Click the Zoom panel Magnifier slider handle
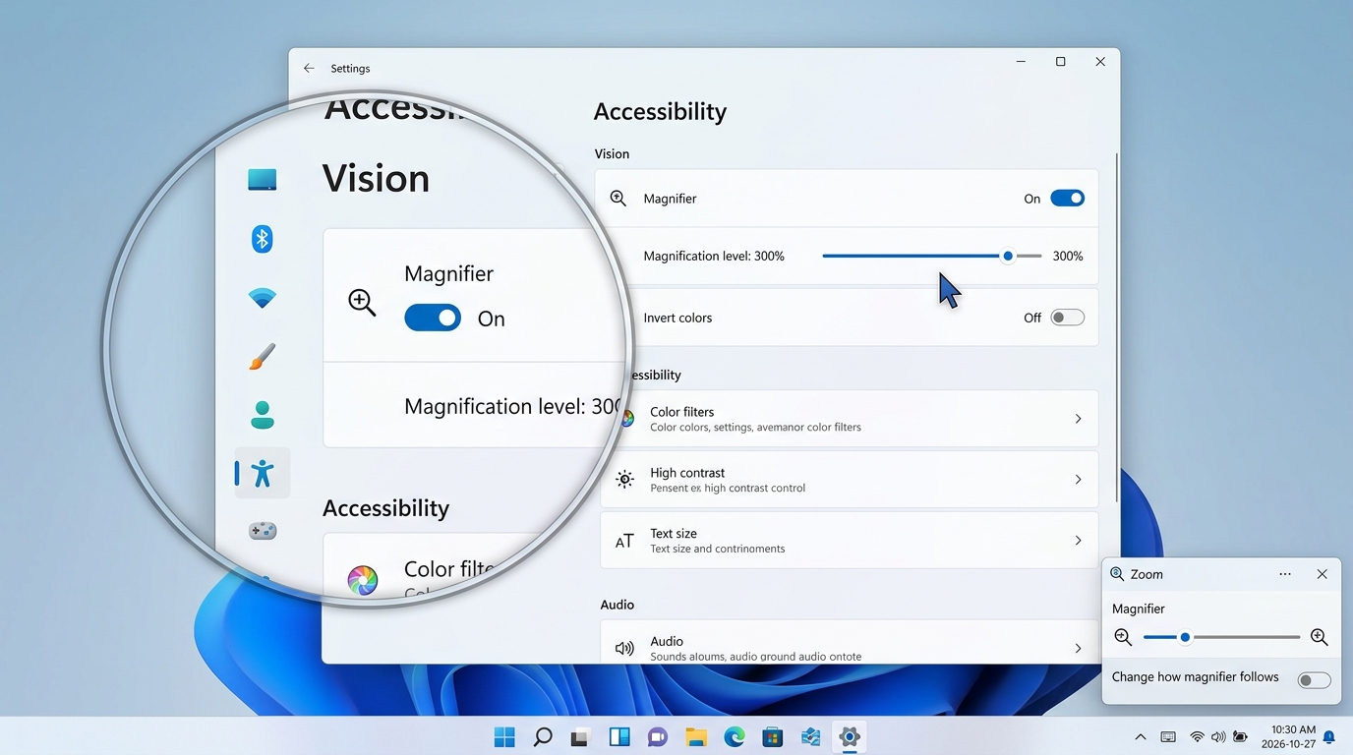The height and width of the screenshot is (755, 1353). pyautogui.click(x=1186, y=637)
